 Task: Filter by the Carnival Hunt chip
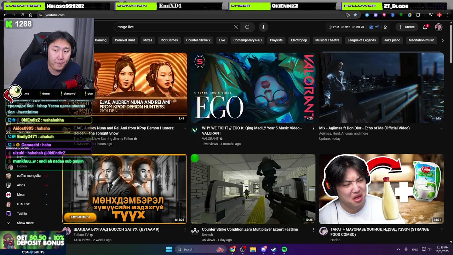point(125,40)
